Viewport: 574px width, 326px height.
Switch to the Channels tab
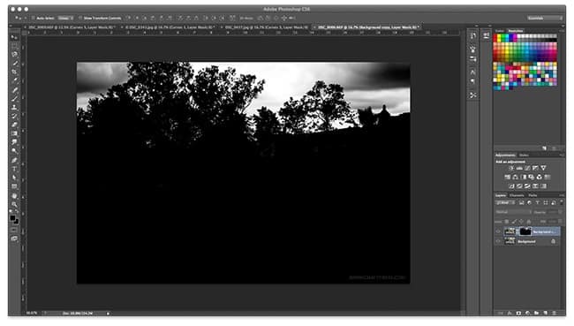tap(517, 195)
